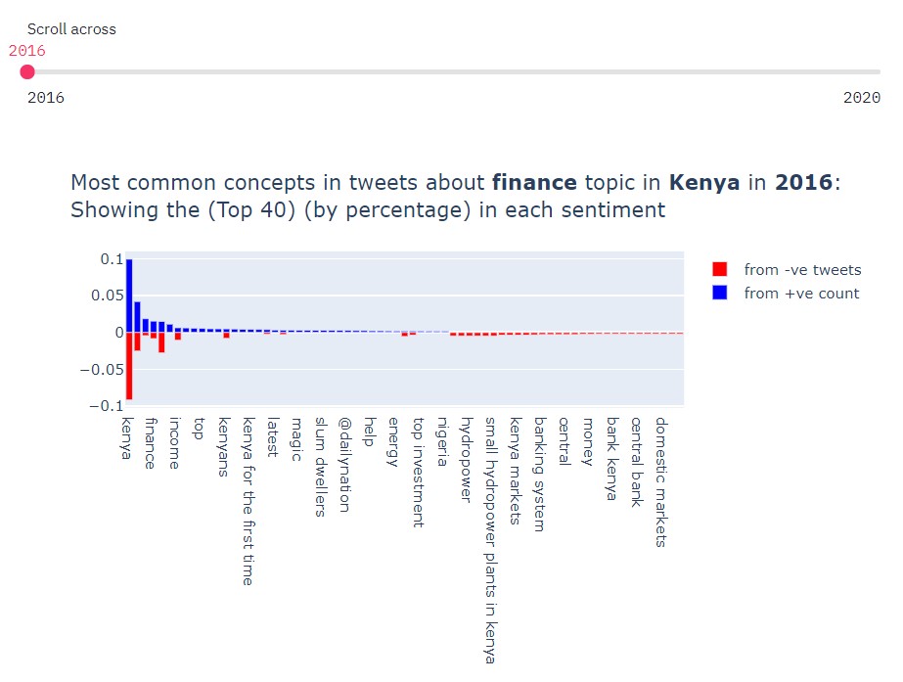Click 'kenya for the first time' axis label
Image resolution: width=903 pixels, height=682 pixels.
(x=248, y=501)
